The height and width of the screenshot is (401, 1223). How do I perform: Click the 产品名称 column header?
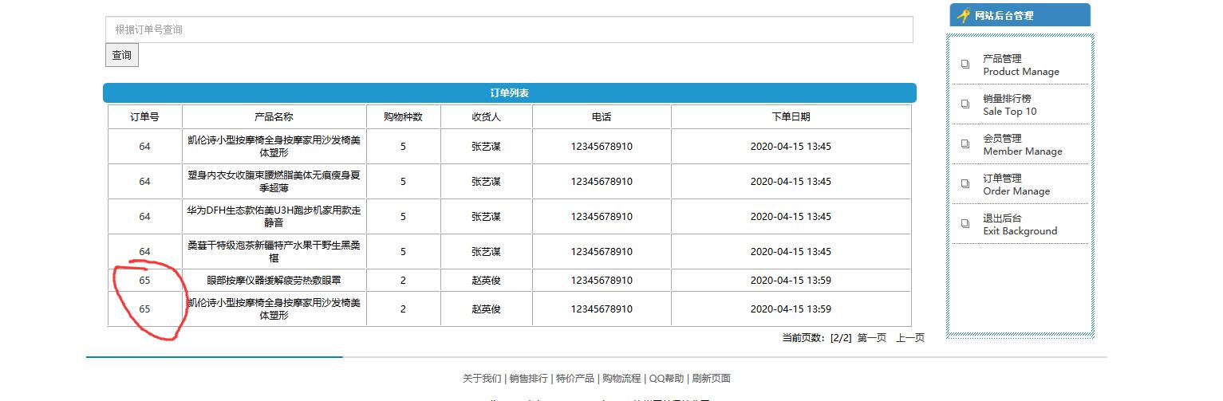tap(274, 116)
